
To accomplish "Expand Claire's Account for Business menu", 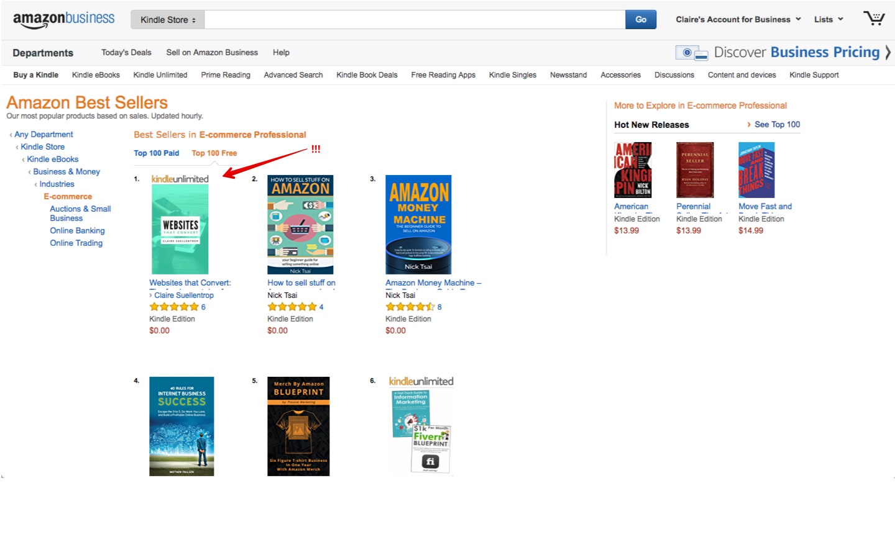I will pyautogui.click(x=738, y=20).
